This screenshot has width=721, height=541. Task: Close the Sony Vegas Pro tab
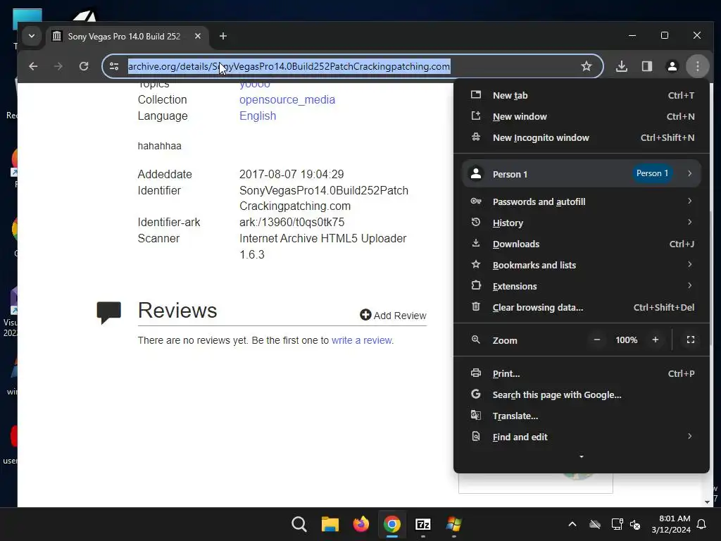tap(198, 36)
